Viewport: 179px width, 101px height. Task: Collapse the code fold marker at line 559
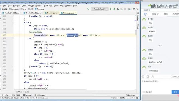[13, 22]
